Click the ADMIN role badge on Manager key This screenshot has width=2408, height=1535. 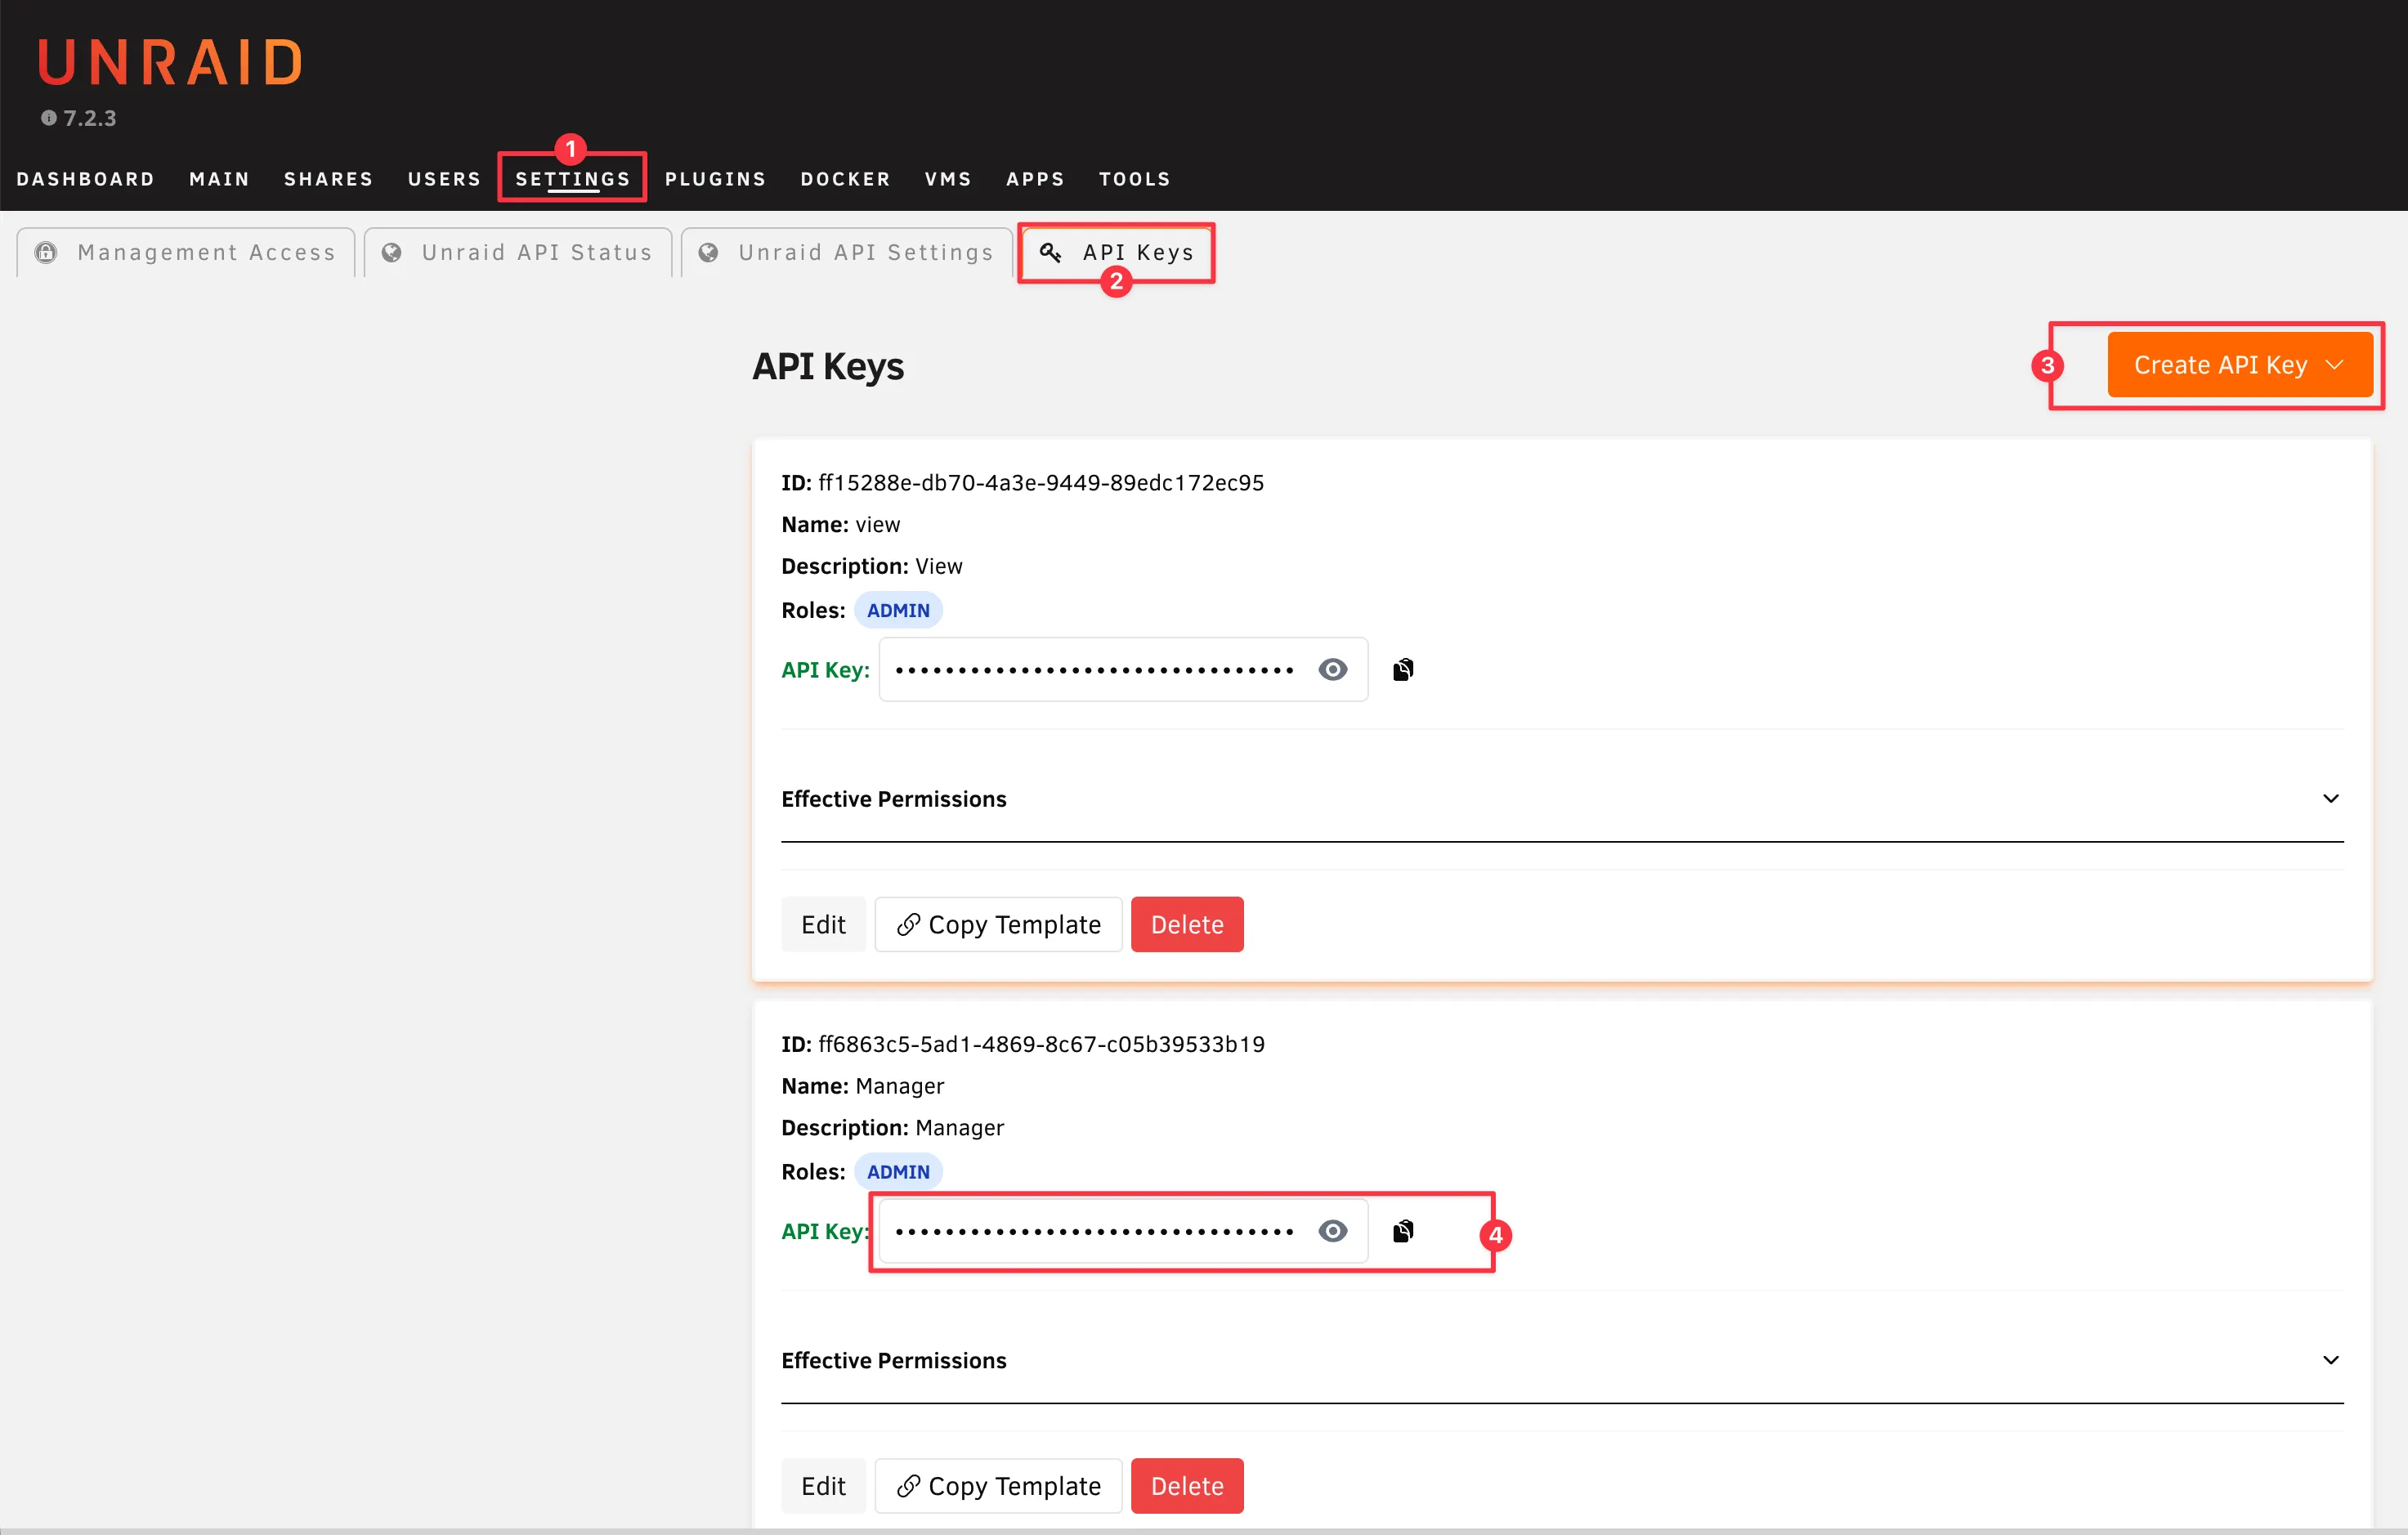[898, 1172]
